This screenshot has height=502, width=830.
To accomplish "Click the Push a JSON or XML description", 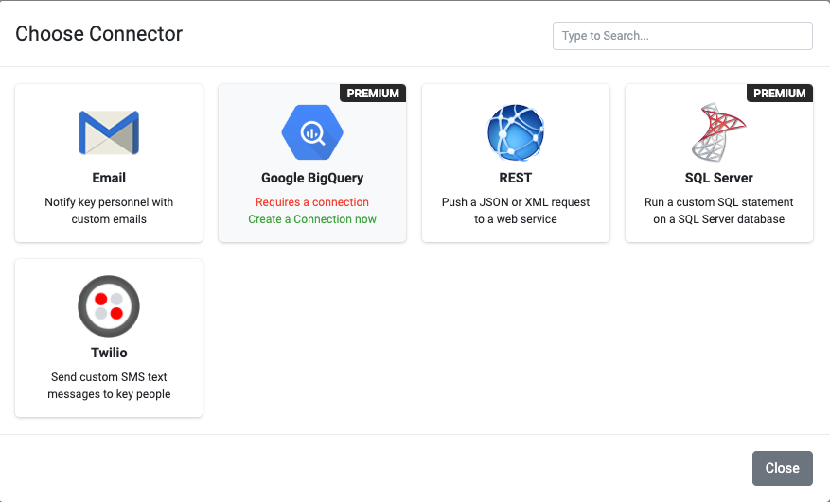I will pos(516,211).
